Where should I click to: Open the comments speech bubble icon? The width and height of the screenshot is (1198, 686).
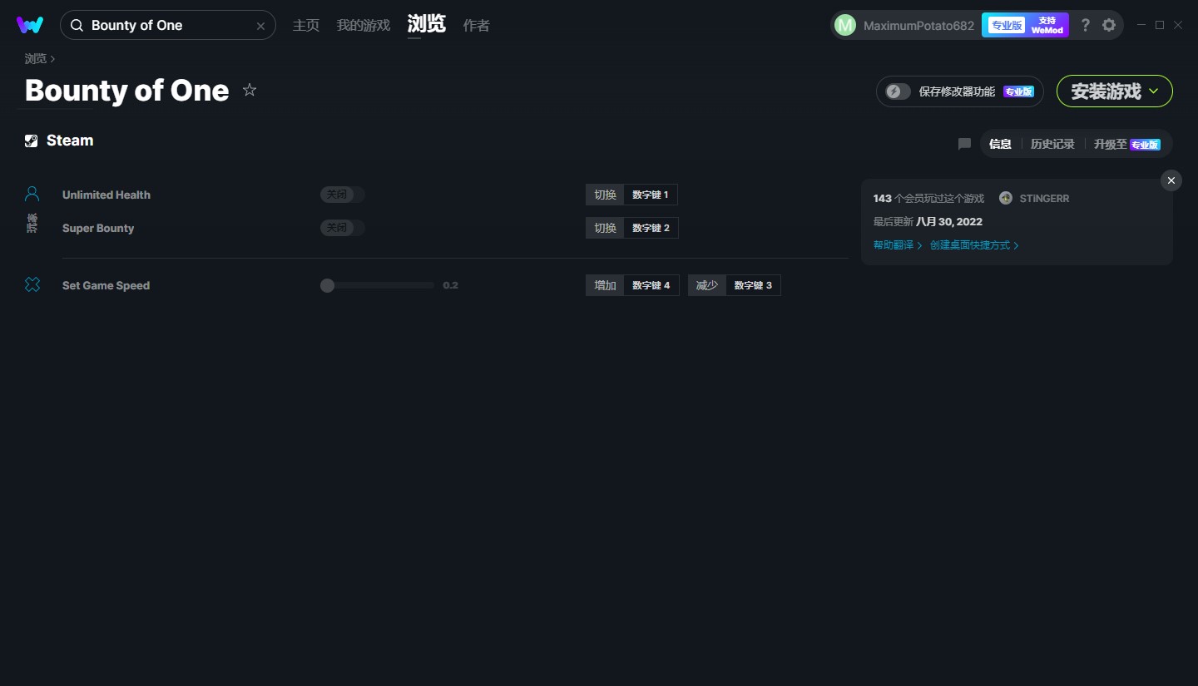964,144
